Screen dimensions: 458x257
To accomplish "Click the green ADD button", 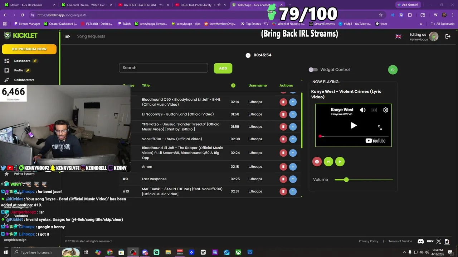I will click(x=223, y=68).
